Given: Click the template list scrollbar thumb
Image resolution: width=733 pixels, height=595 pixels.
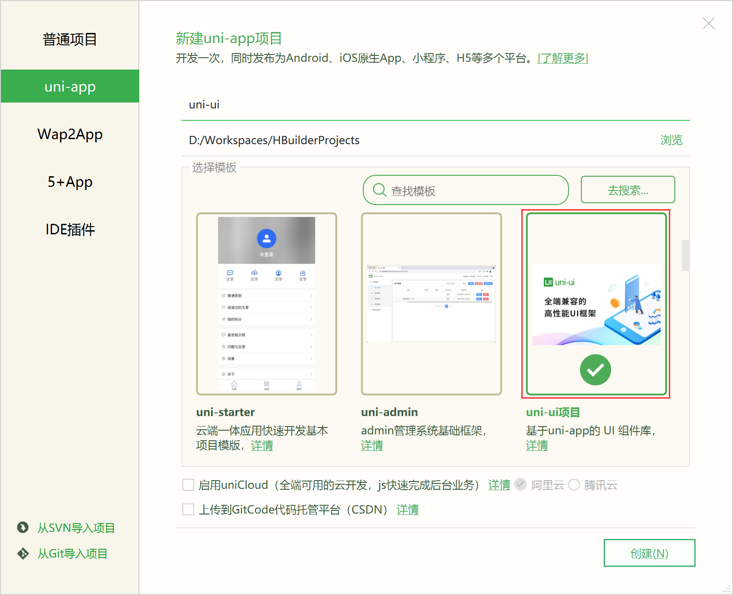Looking at the screenshot, I should (x=685, y=255).
